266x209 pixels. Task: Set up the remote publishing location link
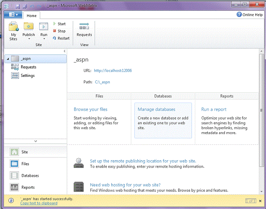click(143, 161)
